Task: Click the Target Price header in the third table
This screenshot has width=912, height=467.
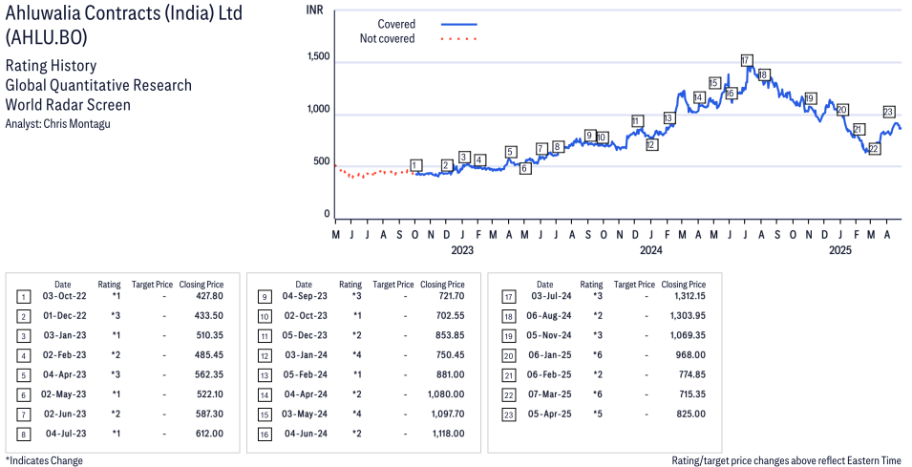Action: pos(634,285)
